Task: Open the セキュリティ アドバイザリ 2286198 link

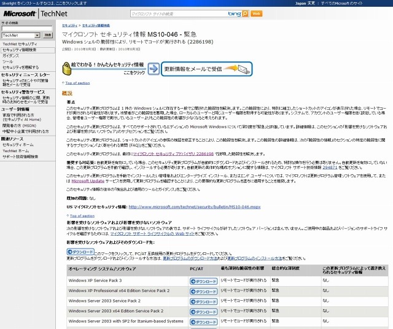Action: click(x=173, y=154)
